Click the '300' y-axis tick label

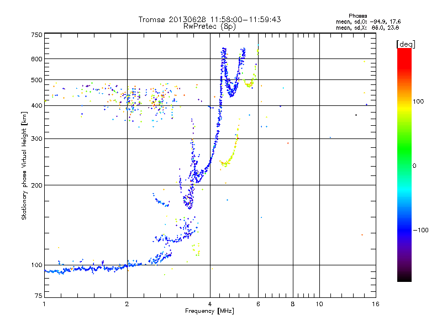click(36, 138)
